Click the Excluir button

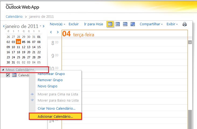click(73, 24)
